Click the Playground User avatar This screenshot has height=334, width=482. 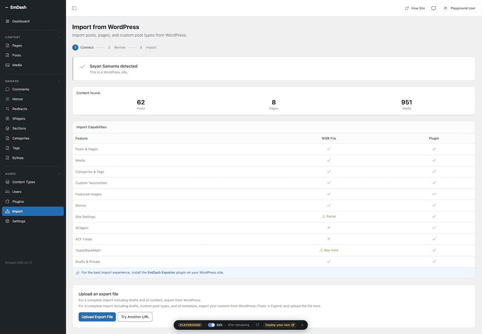point(445,8)
